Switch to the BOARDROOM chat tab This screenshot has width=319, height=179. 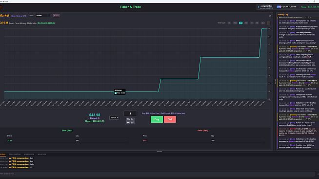29,155
